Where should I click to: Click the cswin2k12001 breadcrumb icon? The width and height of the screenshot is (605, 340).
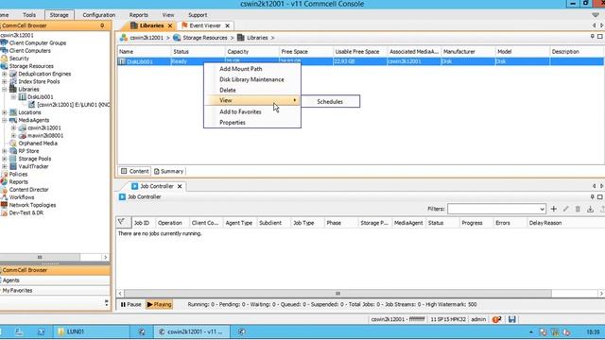click(x=124, y=38)
